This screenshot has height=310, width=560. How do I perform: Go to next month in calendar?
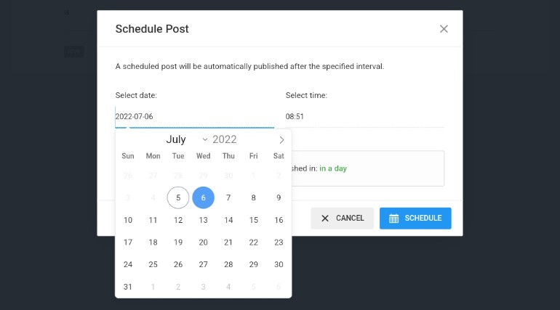[281, 140]
